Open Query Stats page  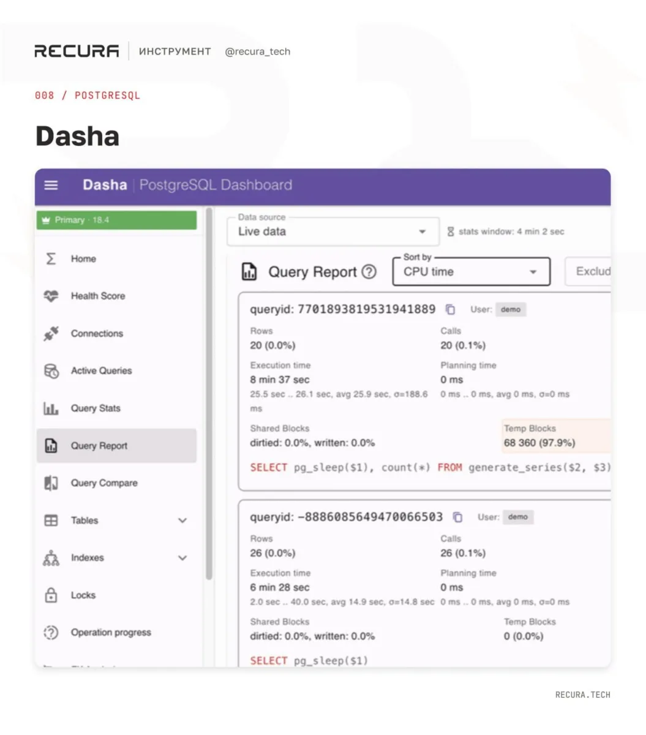pyautogui.click(x=116, y=408)
